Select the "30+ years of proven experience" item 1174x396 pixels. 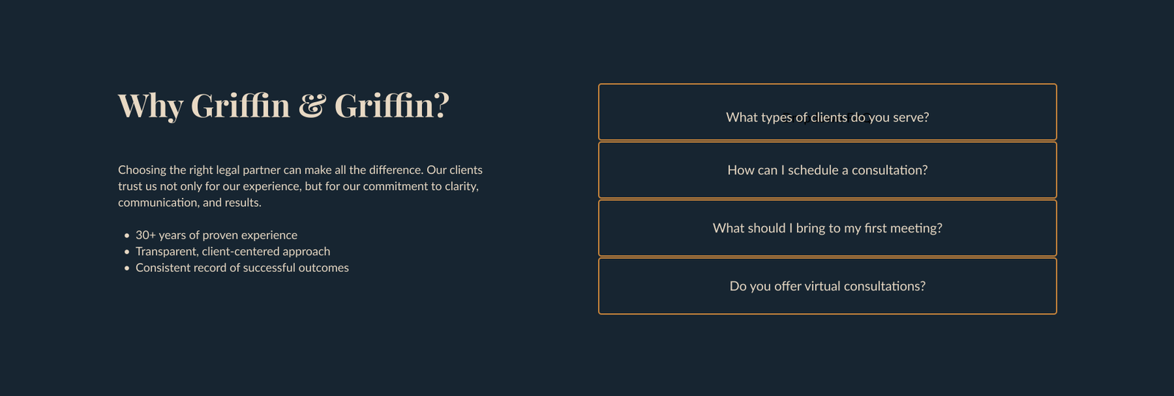click(x=216, y=235)
